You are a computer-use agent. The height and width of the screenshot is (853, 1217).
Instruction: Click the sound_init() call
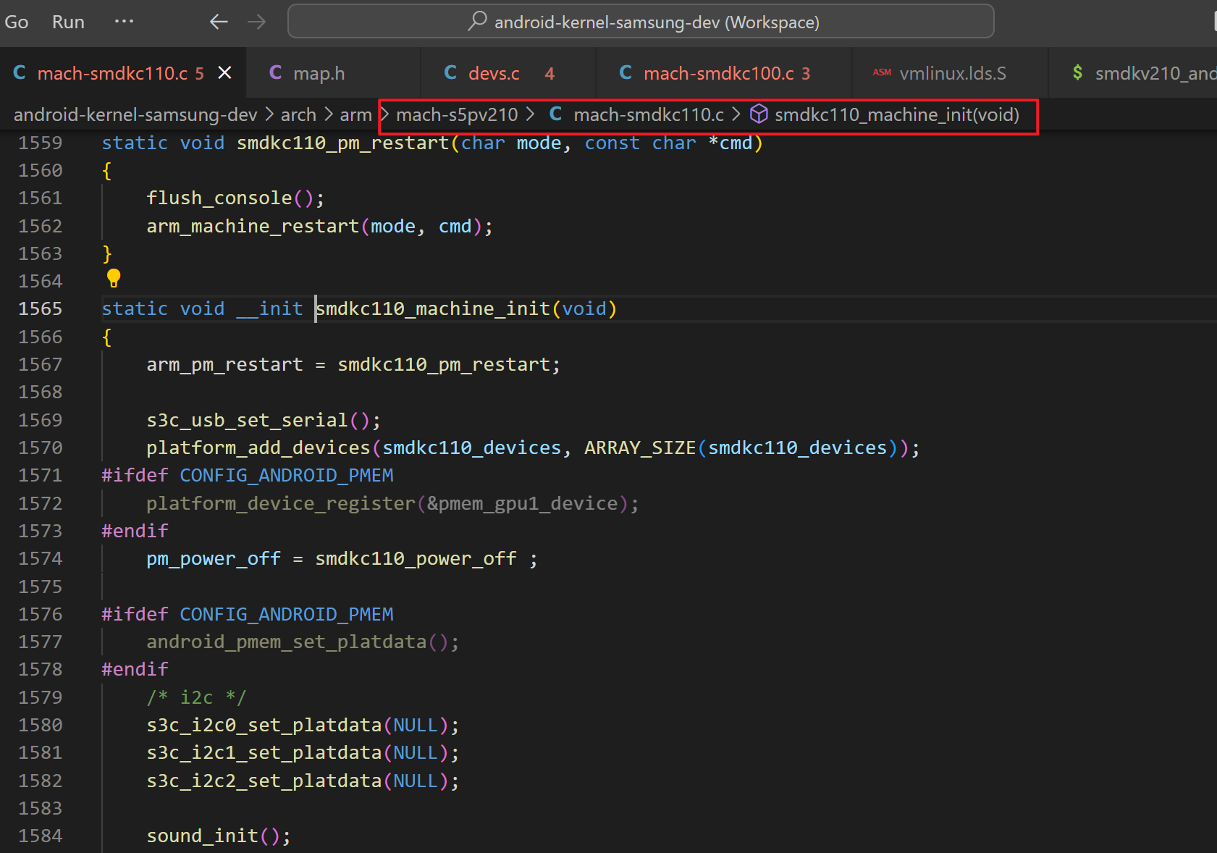219,836
